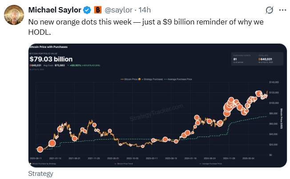The height and width of the screenshot is (179, 290).
Task: Click the large orange purchase dot near 2021-01-15
Action: click(52, 143)
